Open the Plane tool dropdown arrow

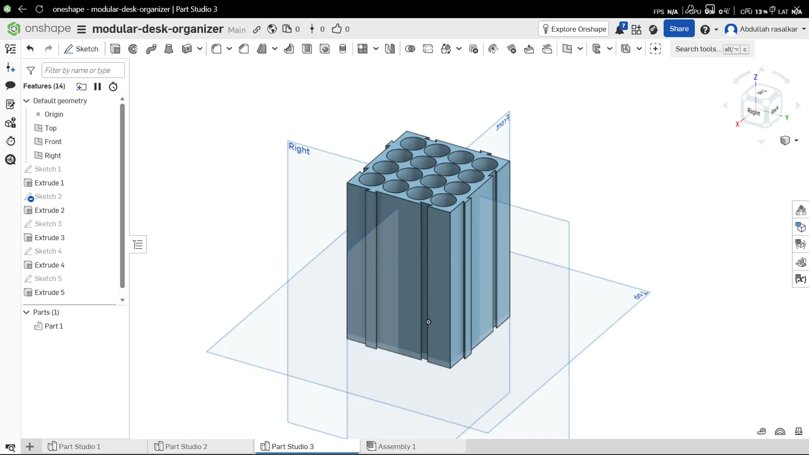[580, 49]
